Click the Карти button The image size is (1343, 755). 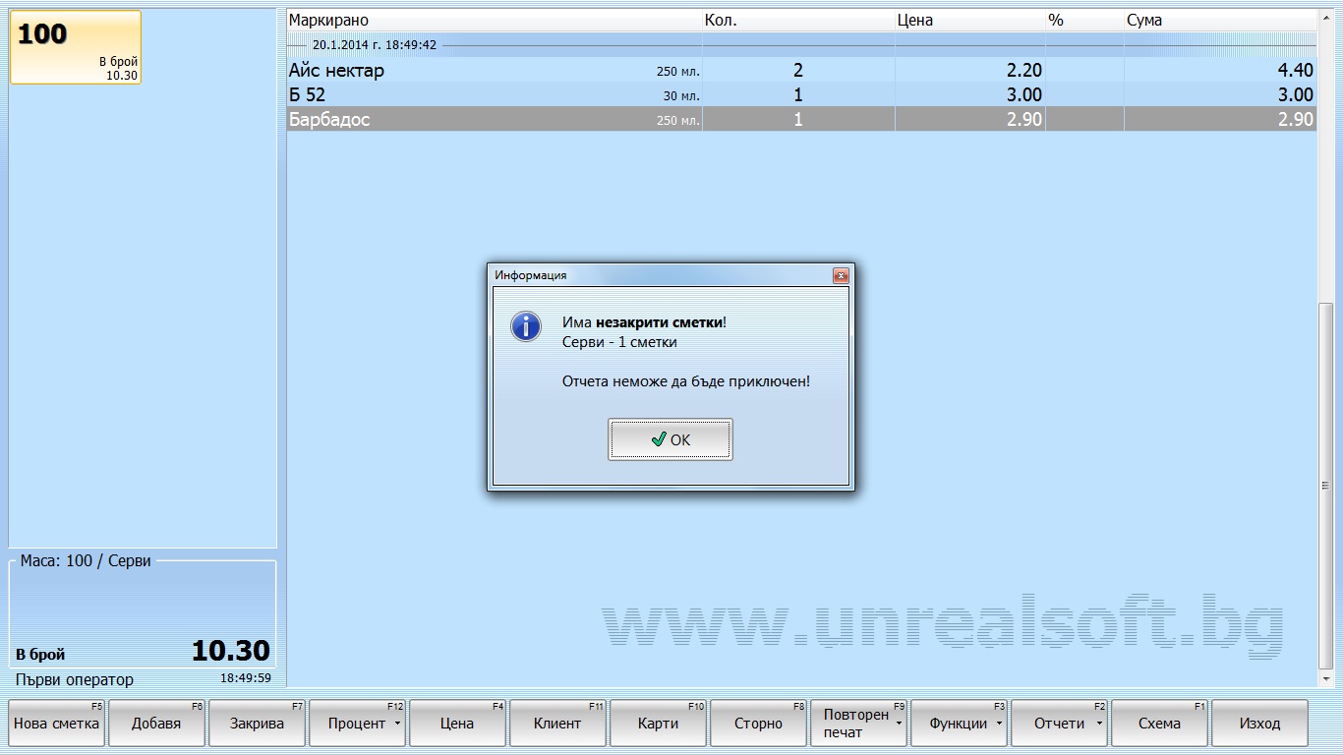point(658,724)
